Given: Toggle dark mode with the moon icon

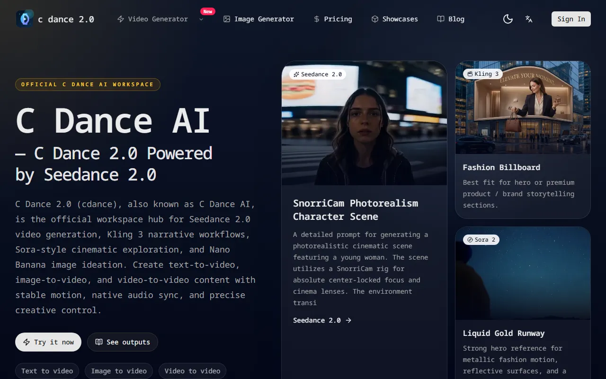Looking at the screenshot, I should tap(508, 19).
